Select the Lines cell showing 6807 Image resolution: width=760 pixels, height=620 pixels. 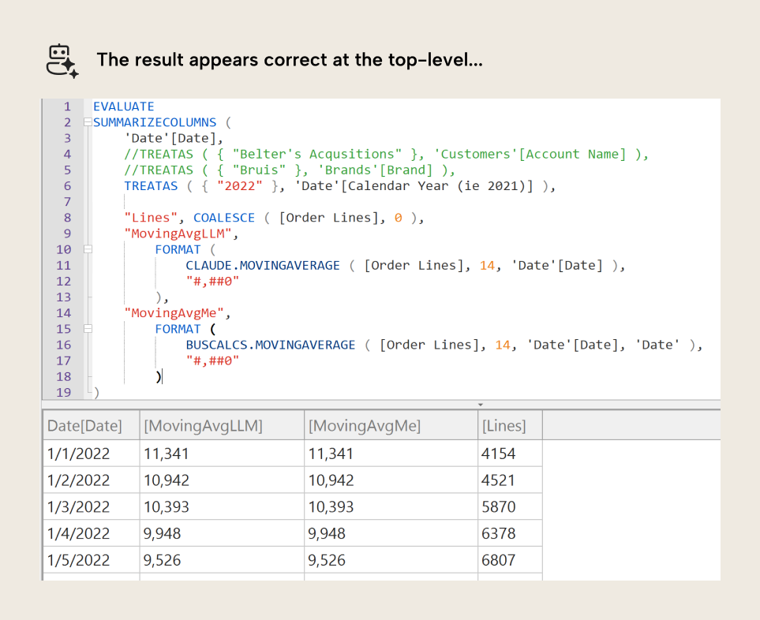(499, 560)
